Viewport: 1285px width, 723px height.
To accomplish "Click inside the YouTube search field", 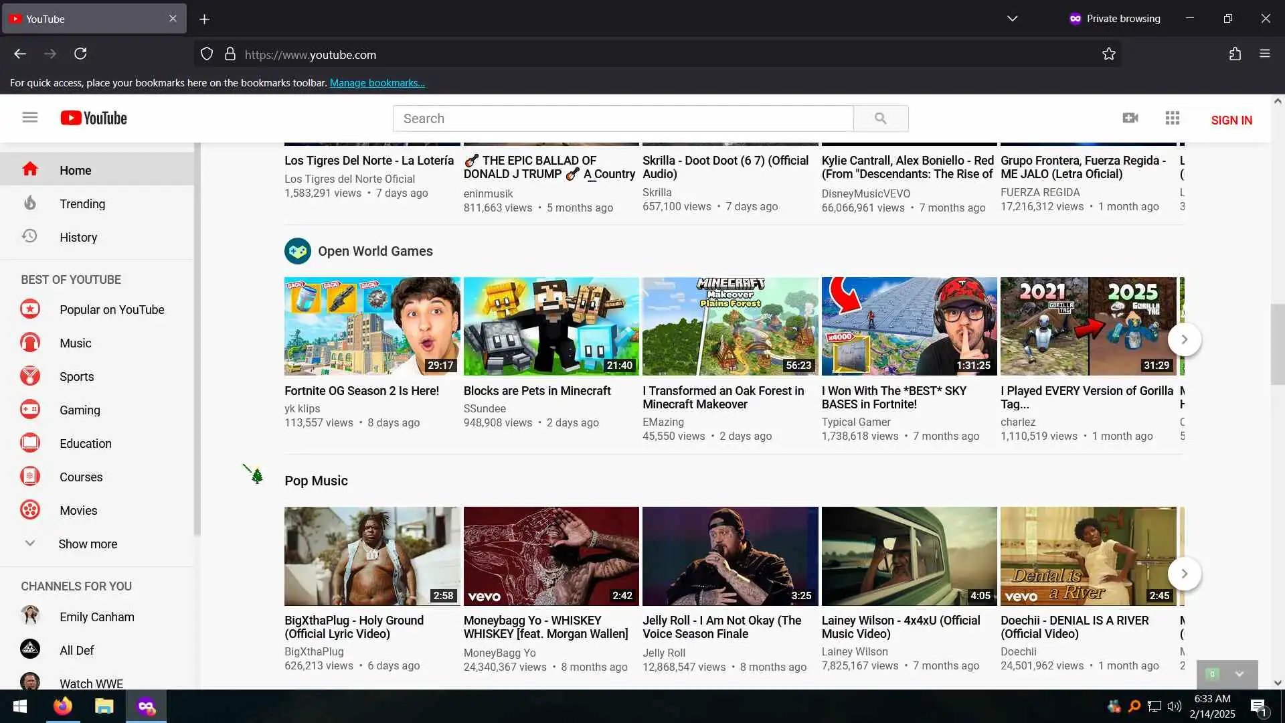I will click(x=622, y=118).
